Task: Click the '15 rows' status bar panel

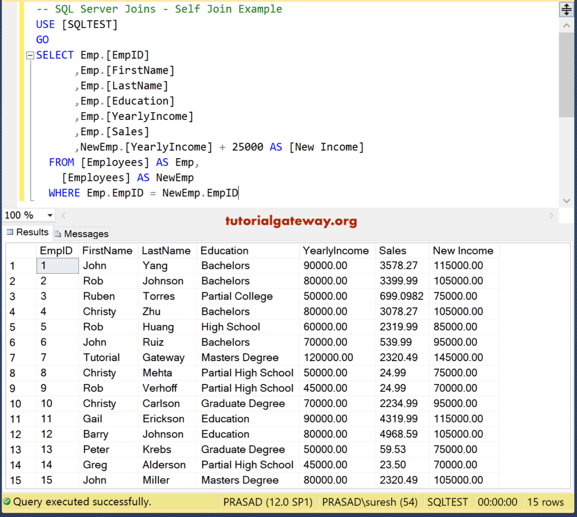Action: 545,501
